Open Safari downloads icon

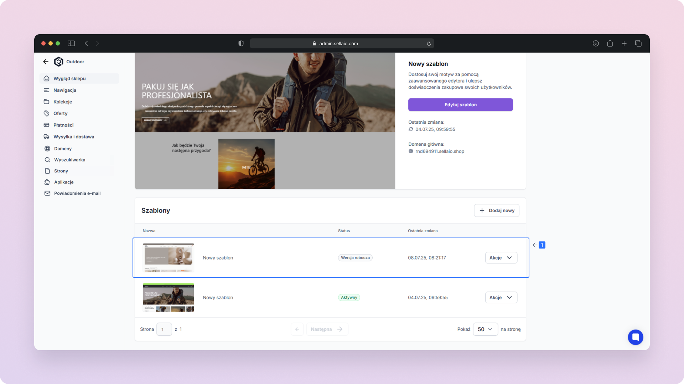coord(596,43)
